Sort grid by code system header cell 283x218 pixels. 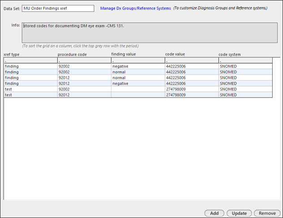(x=245, y=60)
